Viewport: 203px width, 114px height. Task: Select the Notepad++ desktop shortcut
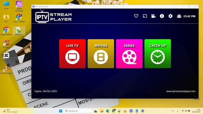coord(19,31)
